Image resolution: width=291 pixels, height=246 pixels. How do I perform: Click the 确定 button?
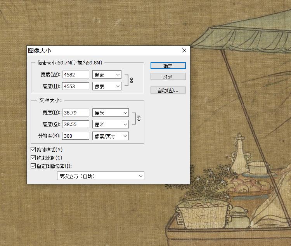(168, 66)
